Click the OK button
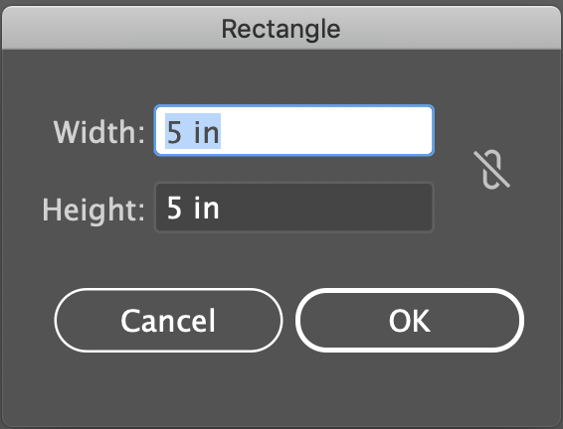This screenshot has width=563, height=429. click(x=410, y=320)
